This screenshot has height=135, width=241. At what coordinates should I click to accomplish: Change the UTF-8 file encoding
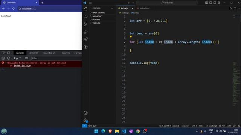[194, 126]
